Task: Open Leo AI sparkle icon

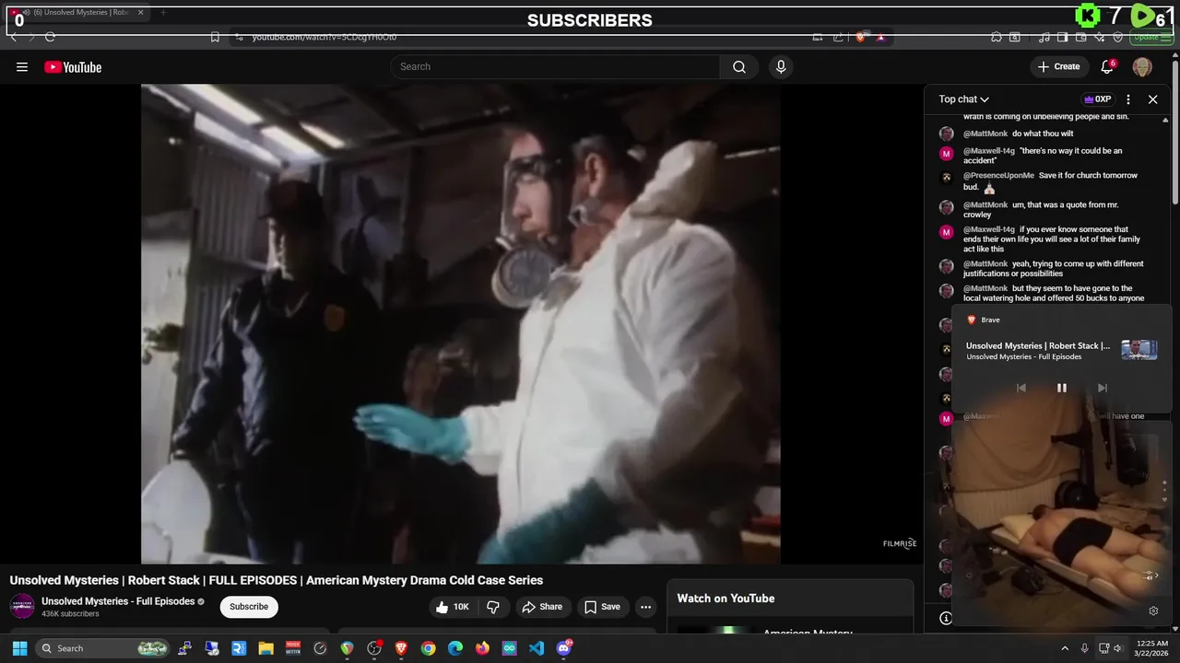Action: (x=1100, y=37)
